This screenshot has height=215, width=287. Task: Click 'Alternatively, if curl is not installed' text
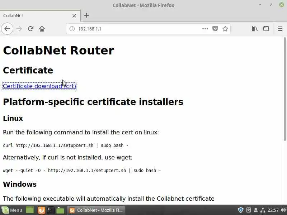pyautogui.click(x=67, y=157)
